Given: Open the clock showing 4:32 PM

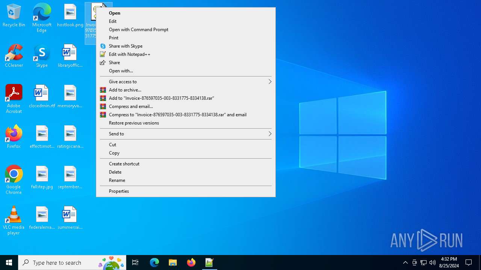Looking at the screenshot, I should [x=449, y=262].
